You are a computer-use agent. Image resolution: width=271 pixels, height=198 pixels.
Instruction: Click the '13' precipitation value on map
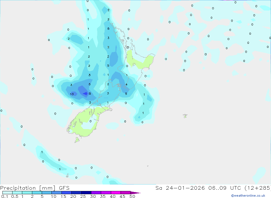(72, 94)
